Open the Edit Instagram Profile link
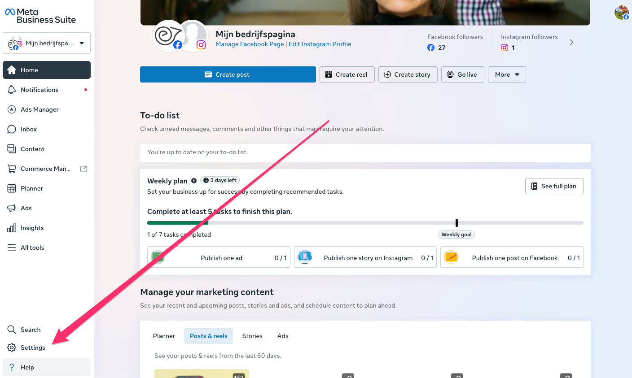The width and height of the screenshot is (632, 378). point(320,44)
